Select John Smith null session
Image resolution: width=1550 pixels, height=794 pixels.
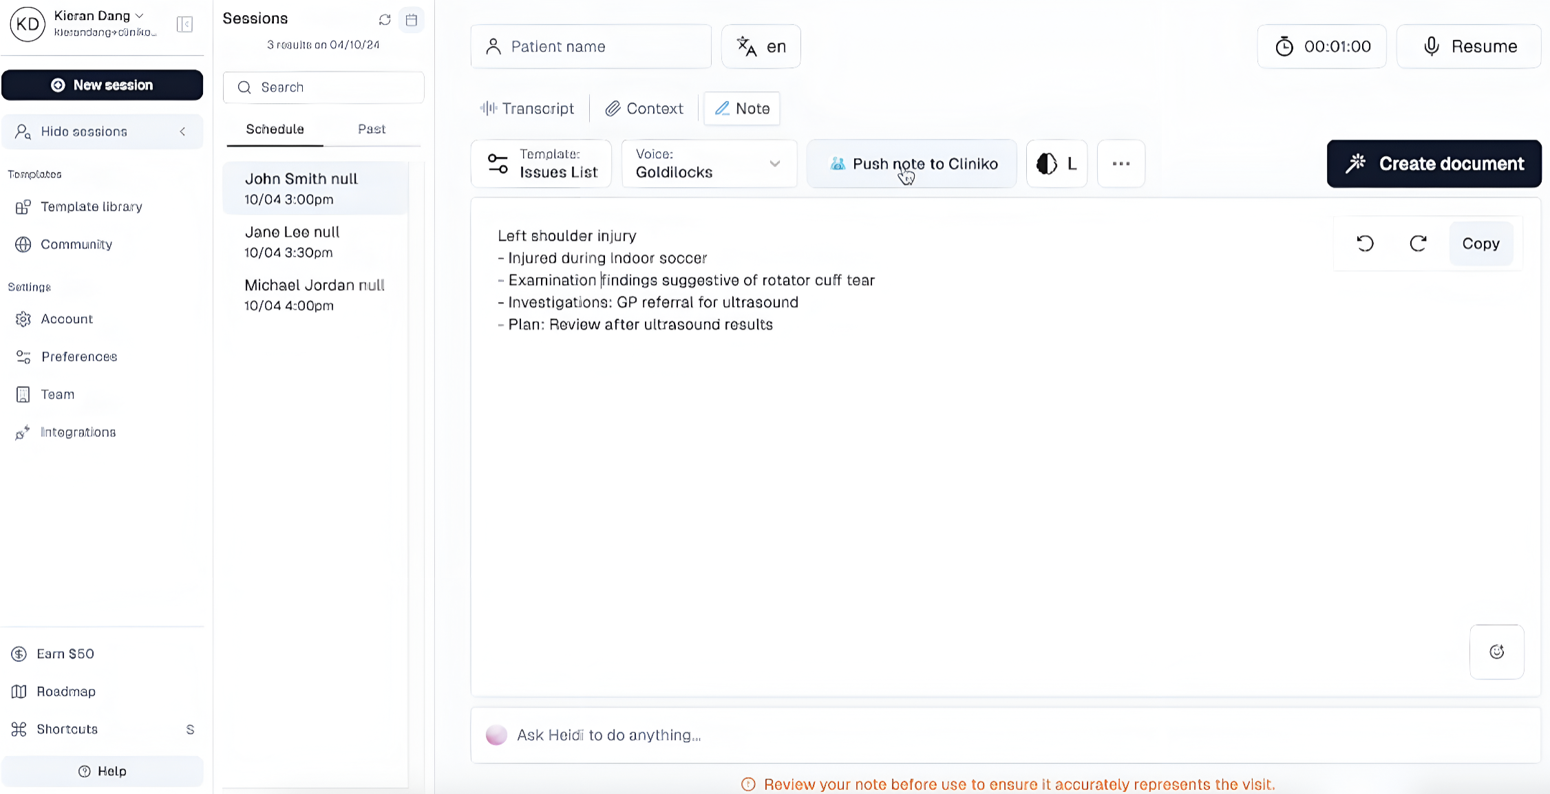click(x=316, y=189)
